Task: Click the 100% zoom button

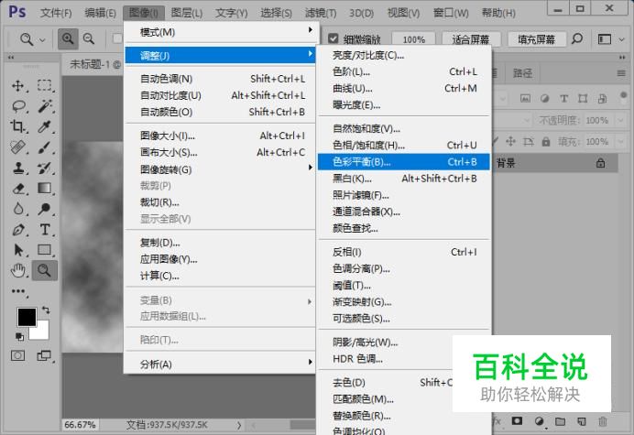Action: click(414, 39)
